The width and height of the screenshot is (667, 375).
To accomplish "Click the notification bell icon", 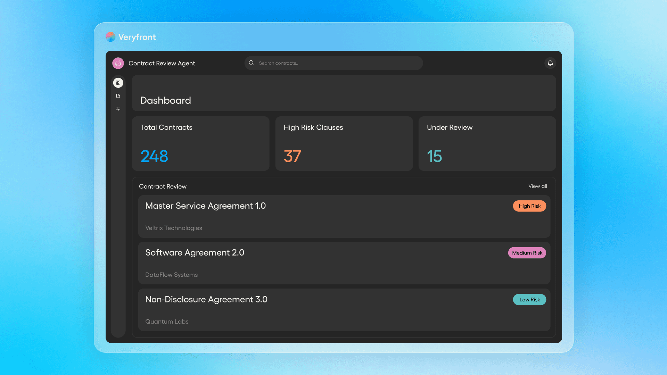I will tap(550, 63).
